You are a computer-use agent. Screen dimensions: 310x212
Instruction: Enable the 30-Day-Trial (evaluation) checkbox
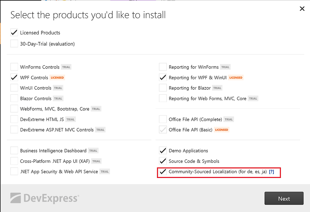point(14,44)
